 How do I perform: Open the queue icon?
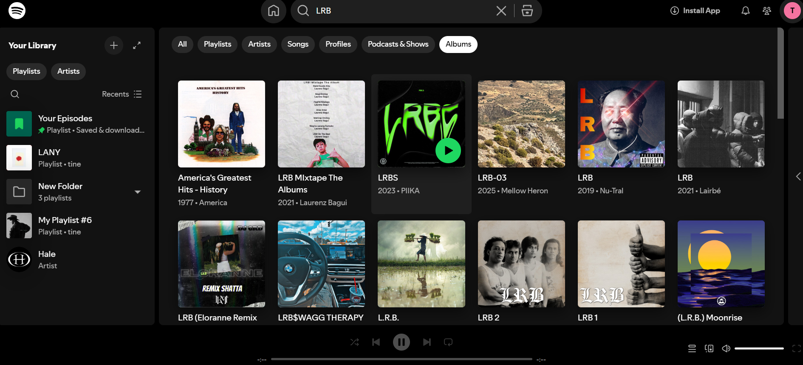(x=692, y=348)
